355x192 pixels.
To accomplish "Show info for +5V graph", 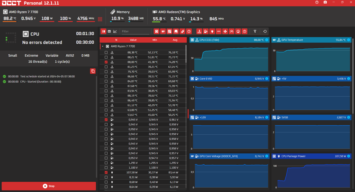I will pyautogui.click(x=348, y=79).
